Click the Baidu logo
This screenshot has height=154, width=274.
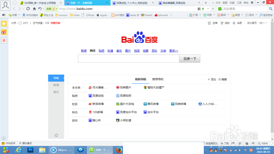coord(139,37)
